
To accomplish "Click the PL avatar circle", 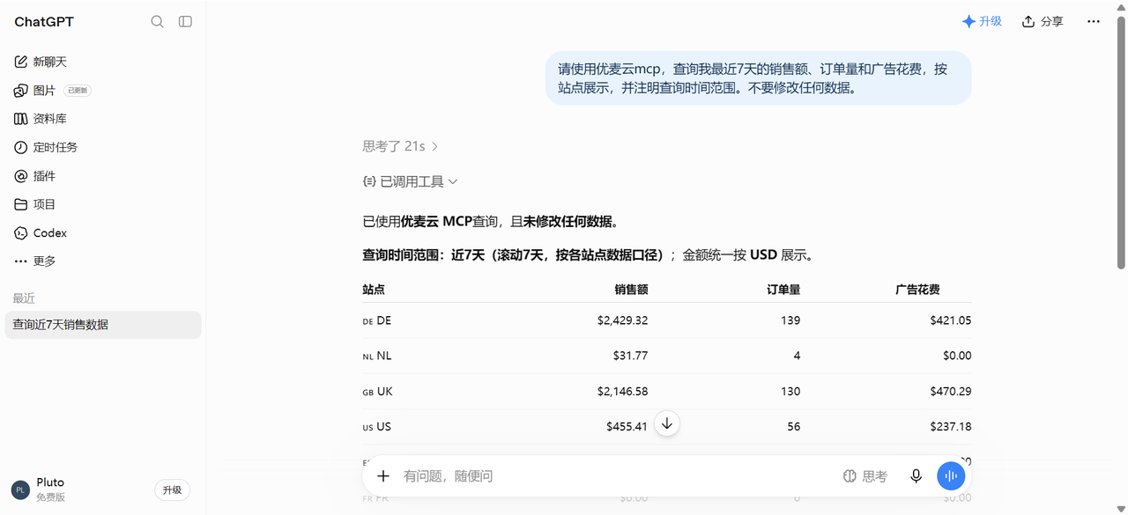I will 20,490.
